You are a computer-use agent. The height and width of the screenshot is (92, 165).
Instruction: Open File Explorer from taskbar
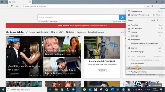[56, 90]
